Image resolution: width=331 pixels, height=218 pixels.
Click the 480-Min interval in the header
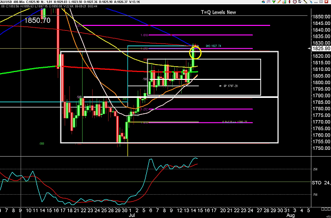click(19, 2)
